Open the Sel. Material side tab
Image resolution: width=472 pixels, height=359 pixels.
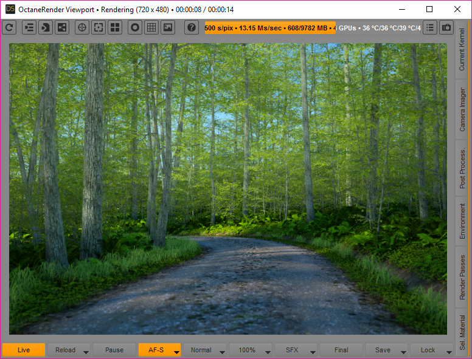pos(462,332)
